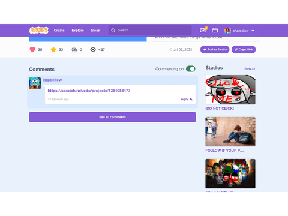Open the larpbellew username link

(52, 80)
